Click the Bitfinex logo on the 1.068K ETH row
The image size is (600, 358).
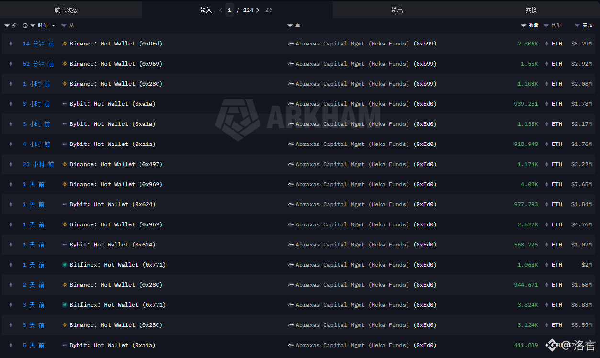pos(65,265)
